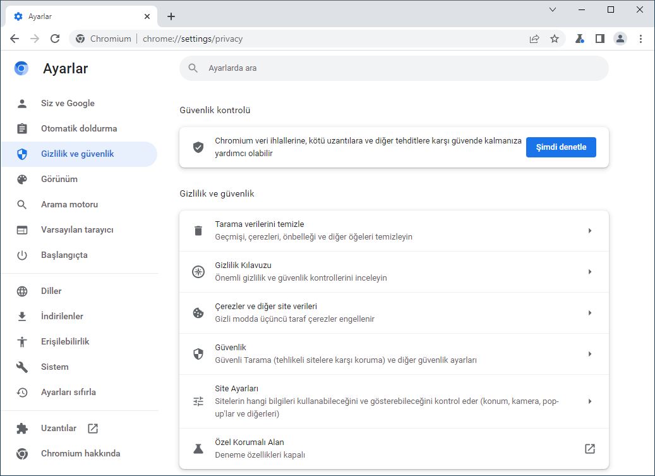Viewport: 655px width, 476px height.
Task: Click the Güvenlik shield icon in list
Action: point(198,354)
